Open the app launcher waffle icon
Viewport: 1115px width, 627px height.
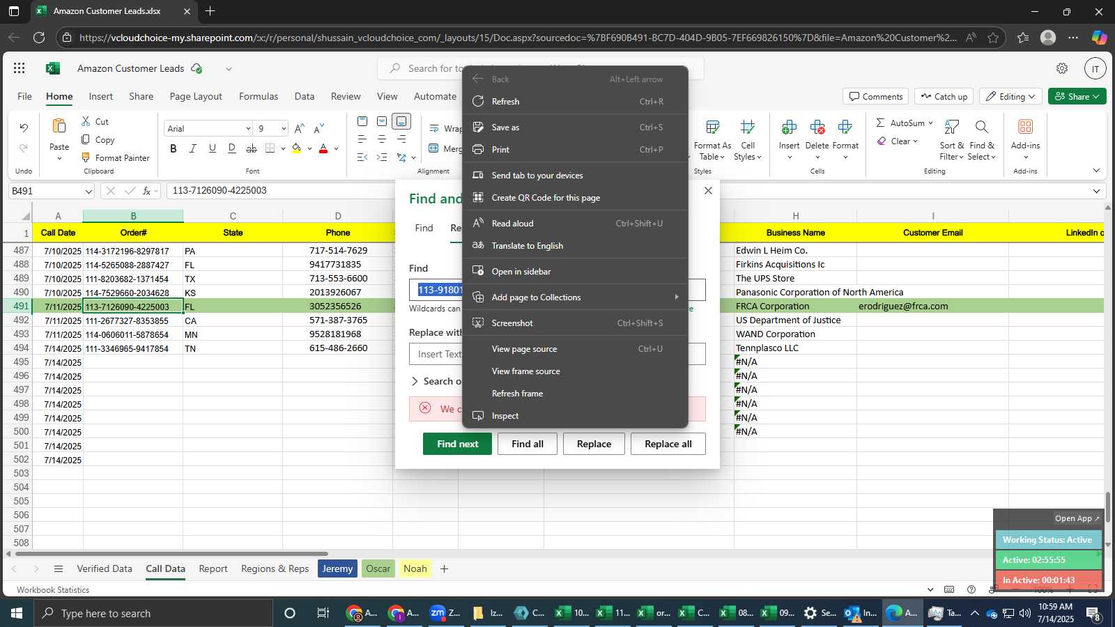coord(20,68)
